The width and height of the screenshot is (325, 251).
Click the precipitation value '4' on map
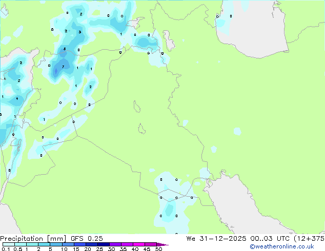17,98
